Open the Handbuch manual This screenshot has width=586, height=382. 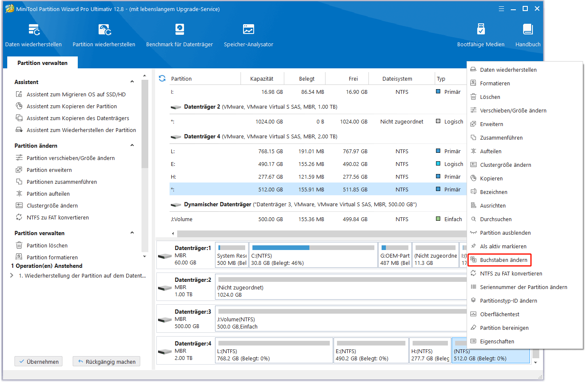pos(528,36)
